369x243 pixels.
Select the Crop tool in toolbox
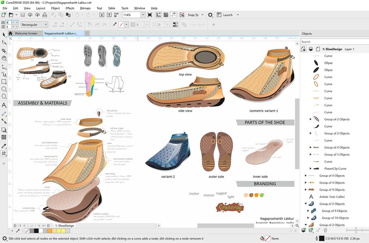[x=4, y=50]
